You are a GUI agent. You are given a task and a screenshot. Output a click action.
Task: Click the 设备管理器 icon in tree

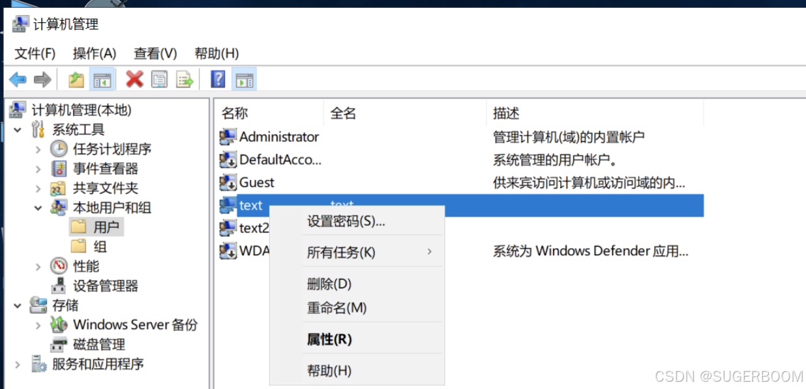[59, 285]
